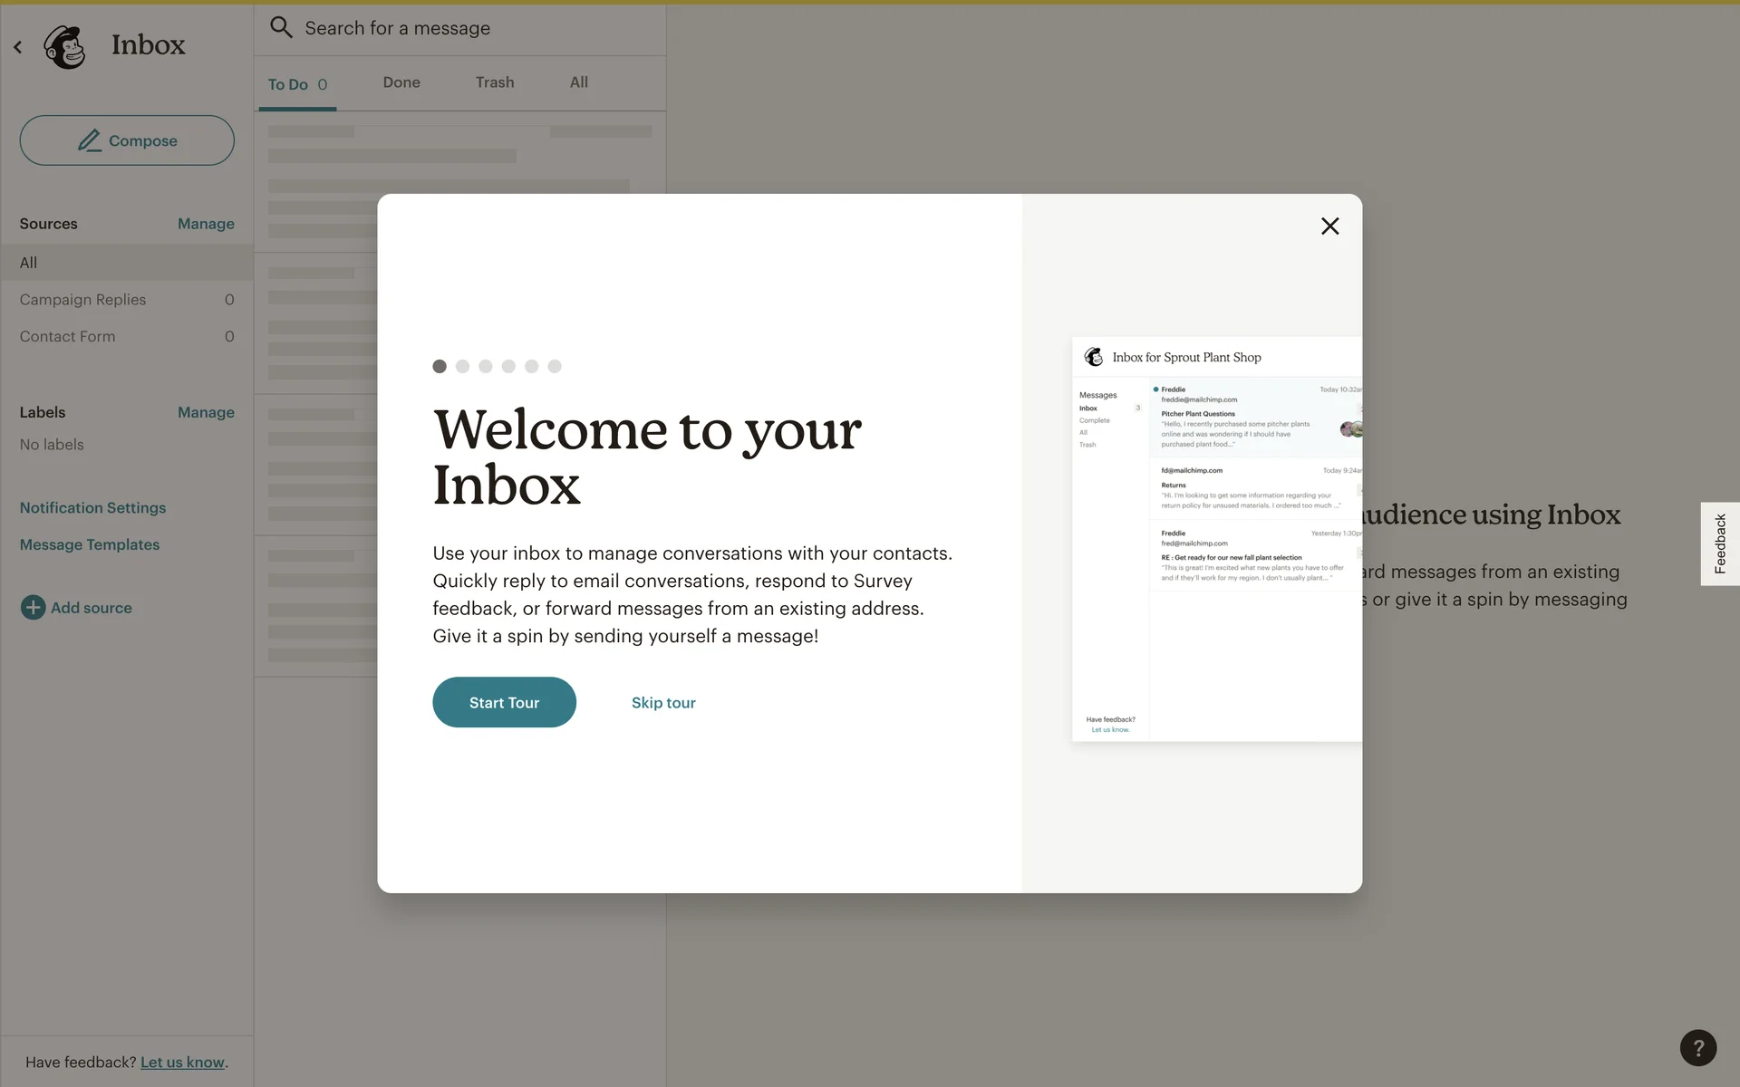Jump to the second tour step dot

(x=462, y=366)
